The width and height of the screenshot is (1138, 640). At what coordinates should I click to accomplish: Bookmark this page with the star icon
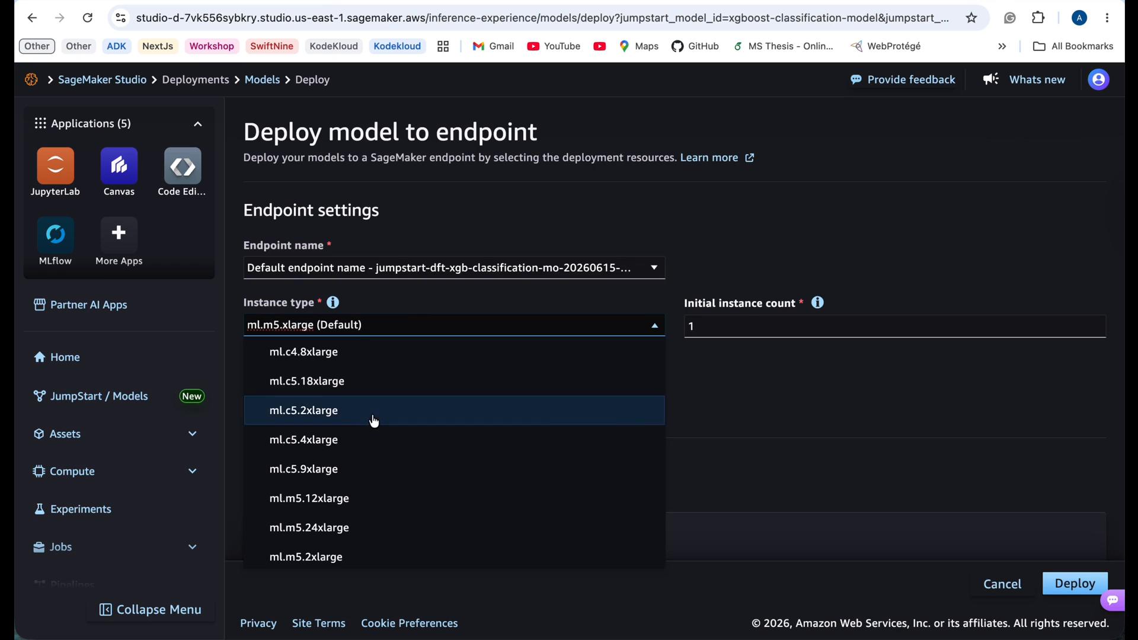pyautogui.click(x=971, y=18)
